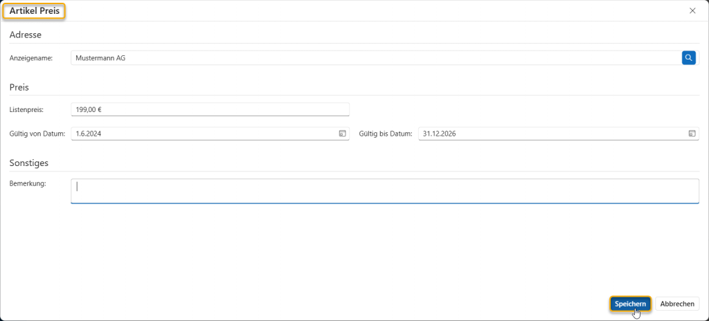Focus the Anzeigename field with Mustermann AG
This screenshot has height=321, width=709.
coord(374,58)
